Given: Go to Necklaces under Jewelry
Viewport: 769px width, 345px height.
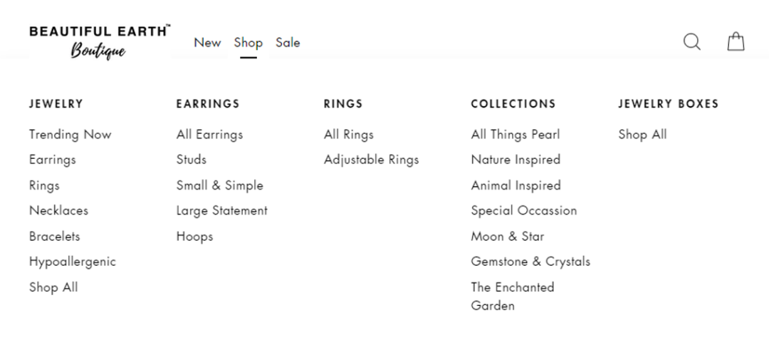Looking at the screenshot, I should pyautogui.click(x=58, y=210).
